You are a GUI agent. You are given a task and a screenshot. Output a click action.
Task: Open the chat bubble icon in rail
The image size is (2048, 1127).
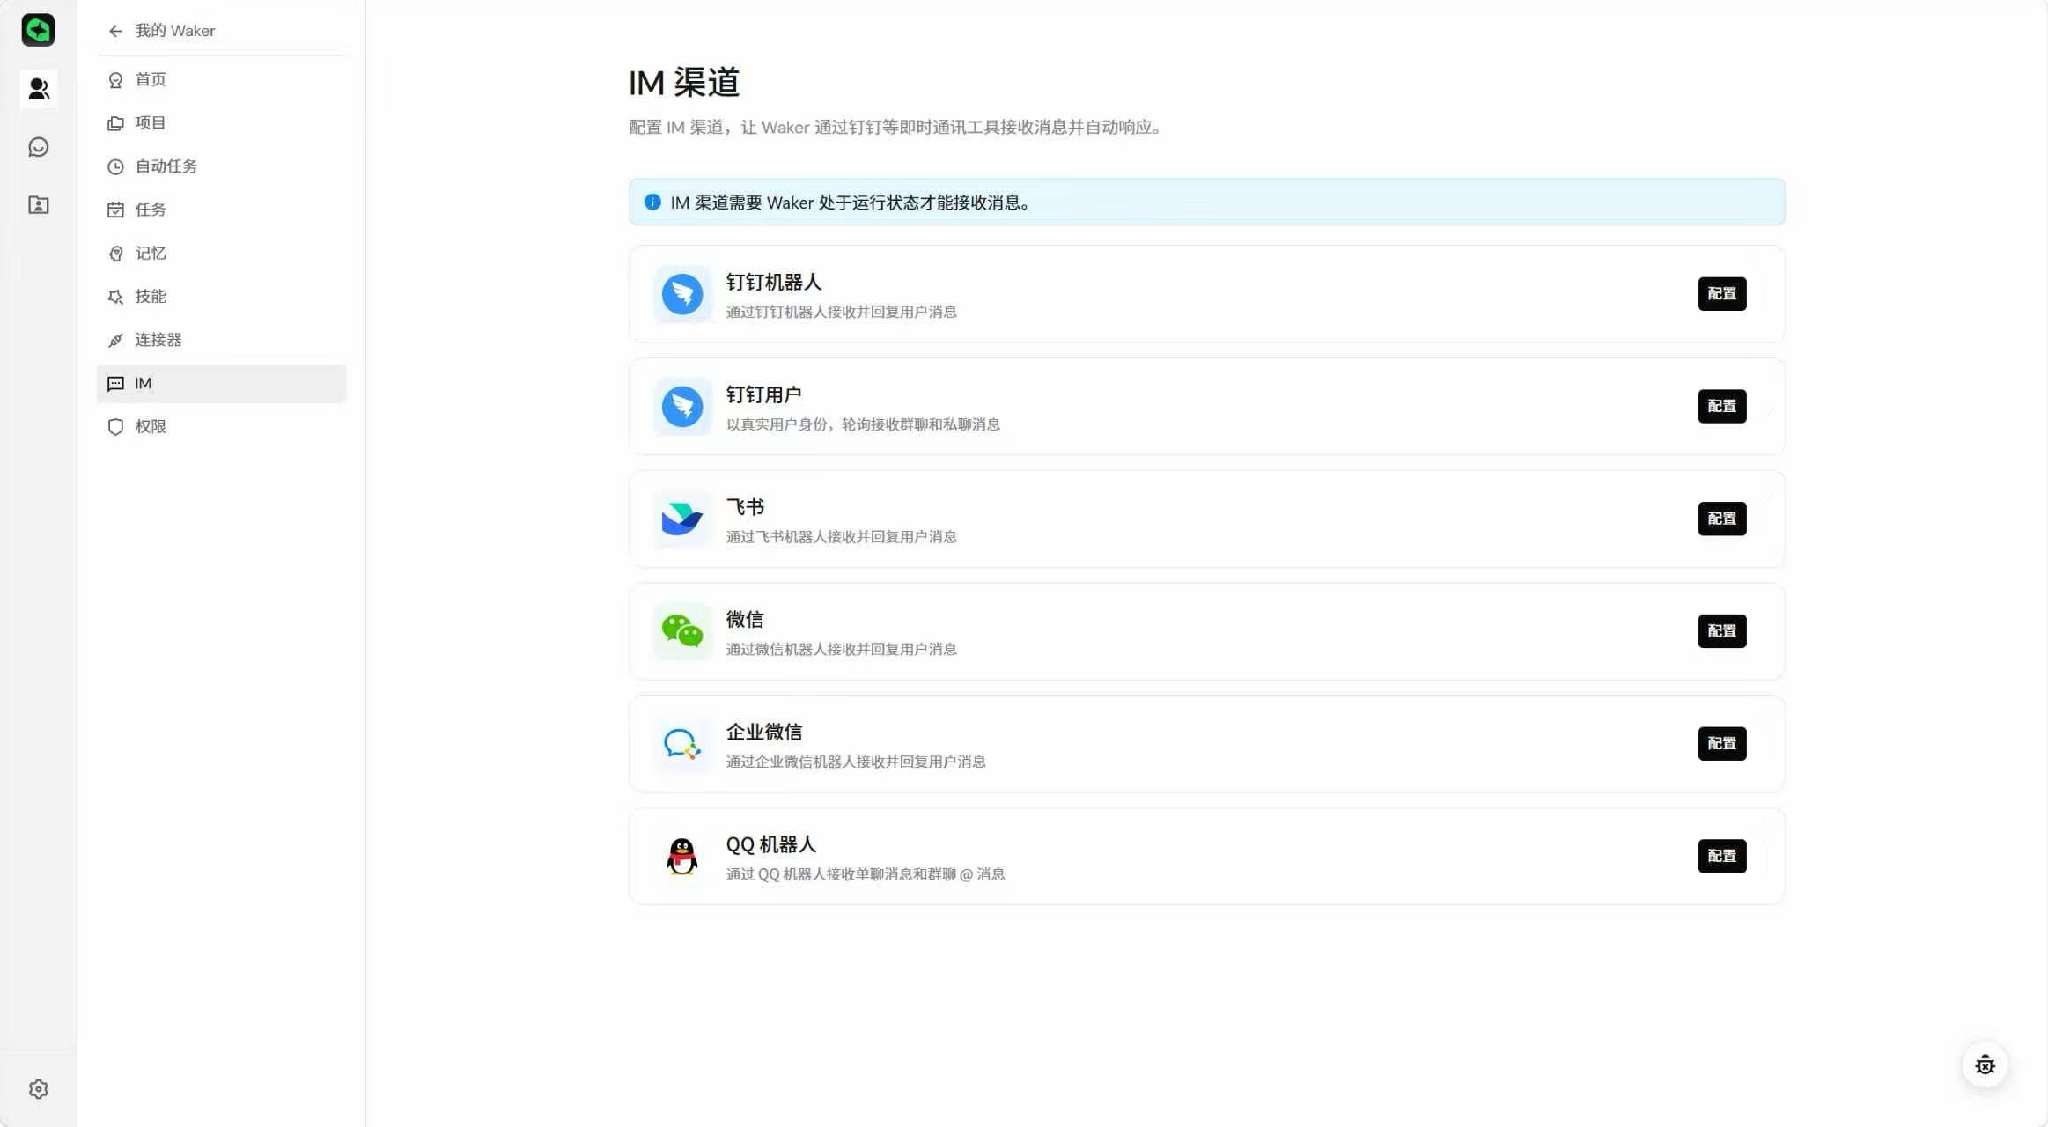(x=38, y=147)
